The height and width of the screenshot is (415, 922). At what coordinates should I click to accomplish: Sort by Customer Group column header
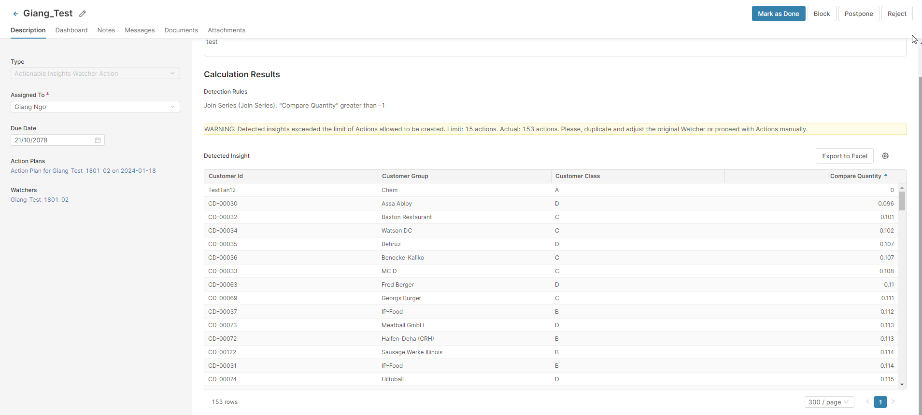(x=405, y=176)
